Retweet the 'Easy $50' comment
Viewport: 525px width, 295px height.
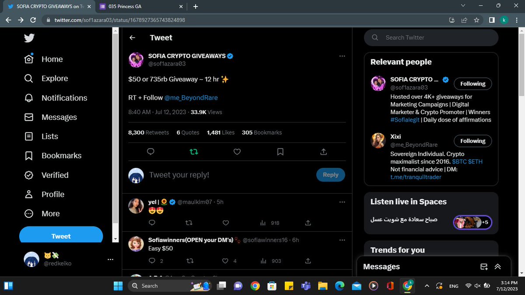coord(189,261)
